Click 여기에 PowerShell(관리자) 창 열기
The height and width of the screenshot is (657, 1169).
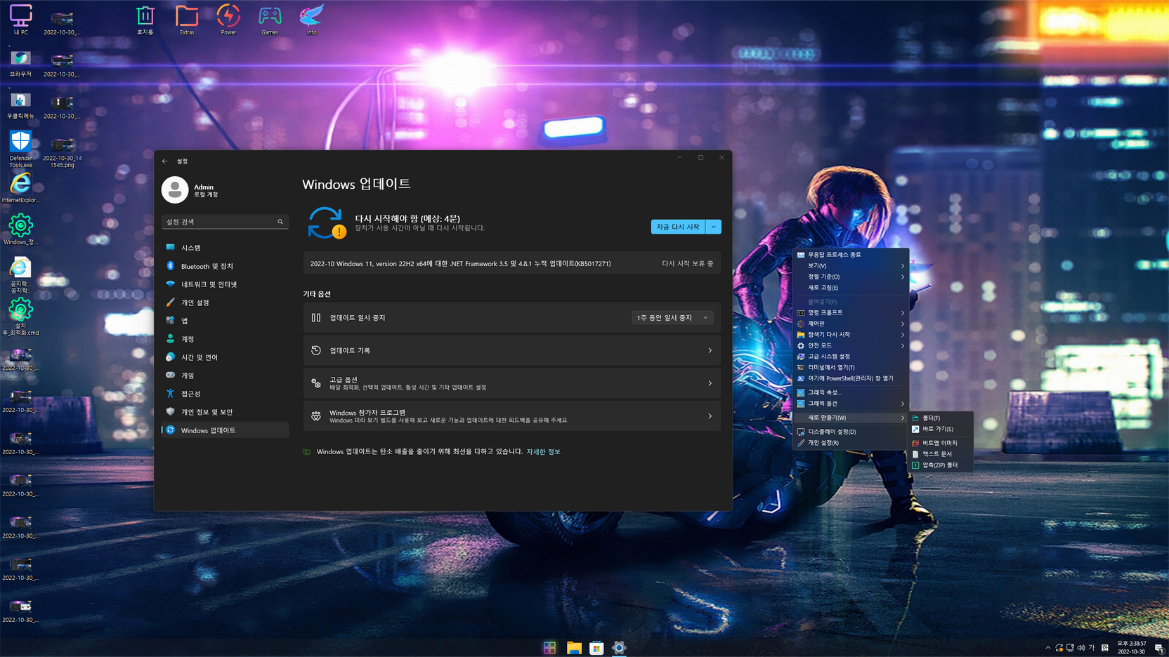[851, 378]
